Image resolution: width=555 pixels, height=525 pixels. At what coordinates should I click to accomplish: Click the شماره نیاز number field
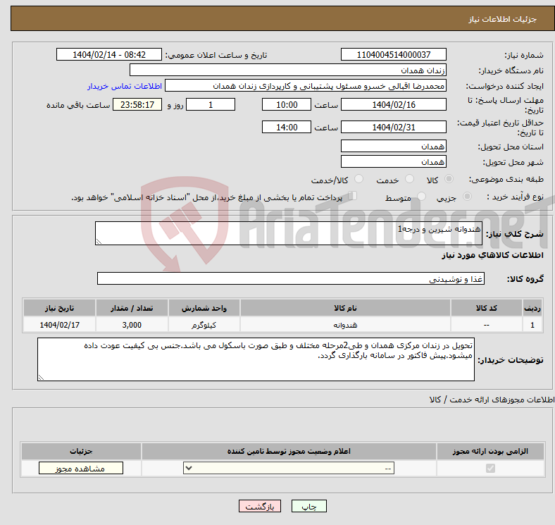393,55
